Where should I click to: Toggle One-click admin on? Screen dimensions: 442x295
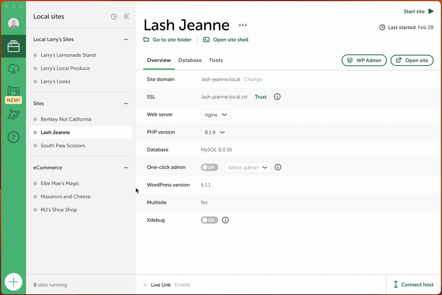coord(210,167)
